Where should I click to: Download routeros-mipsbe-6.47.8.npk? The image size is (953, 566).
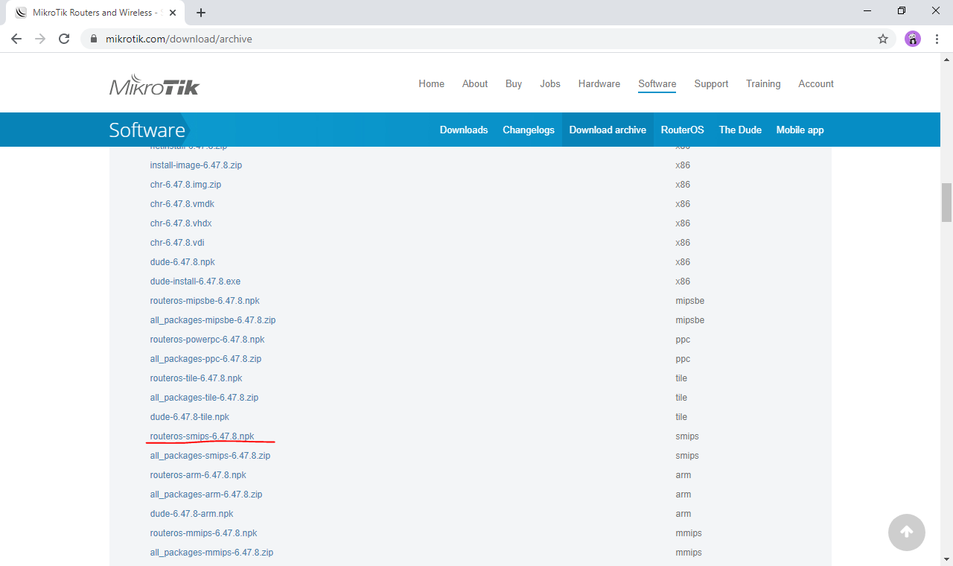[x=205, y=301]
